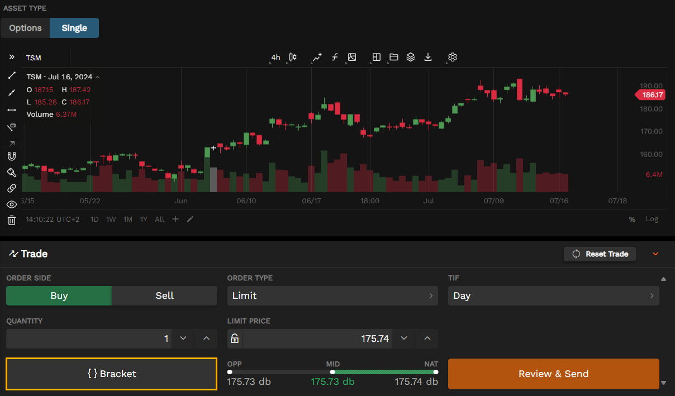Open the paint brush style tool
Viewport: 675px width, 396px height.
[x=11, y=172]
